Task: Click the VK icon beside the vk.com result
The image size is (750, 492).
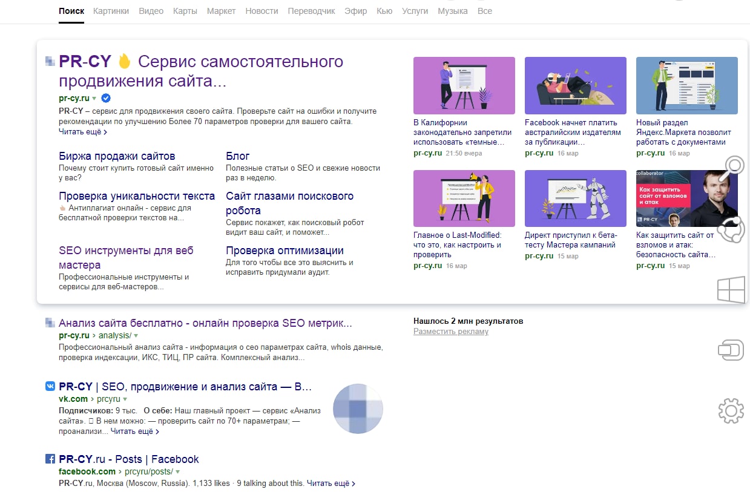Action: 50,387
